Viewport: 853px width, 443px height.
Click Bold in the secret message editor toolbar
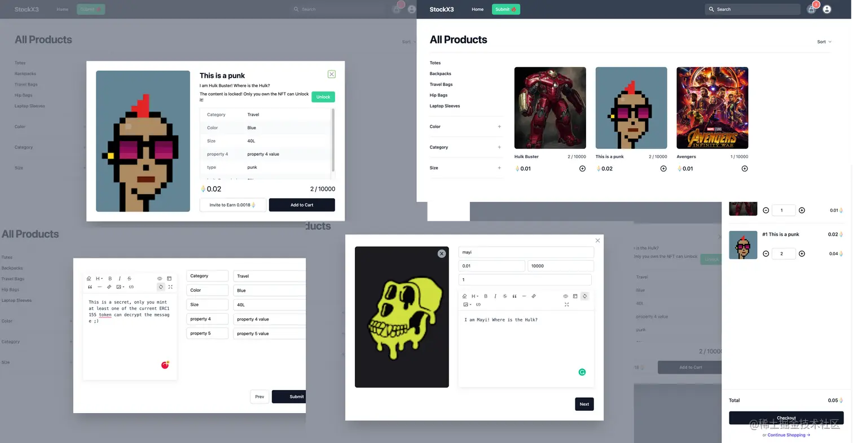coord(110,279)
